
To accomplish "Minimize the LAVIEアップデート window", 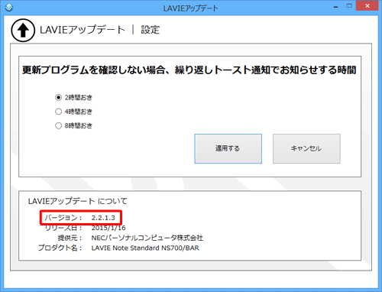I will [336, 7].
